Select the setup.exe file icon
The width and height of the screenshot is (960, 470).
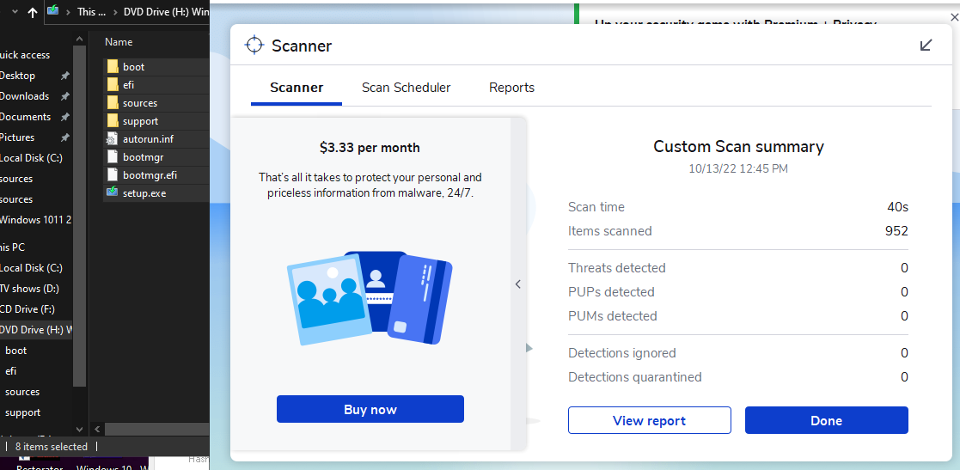113,193
